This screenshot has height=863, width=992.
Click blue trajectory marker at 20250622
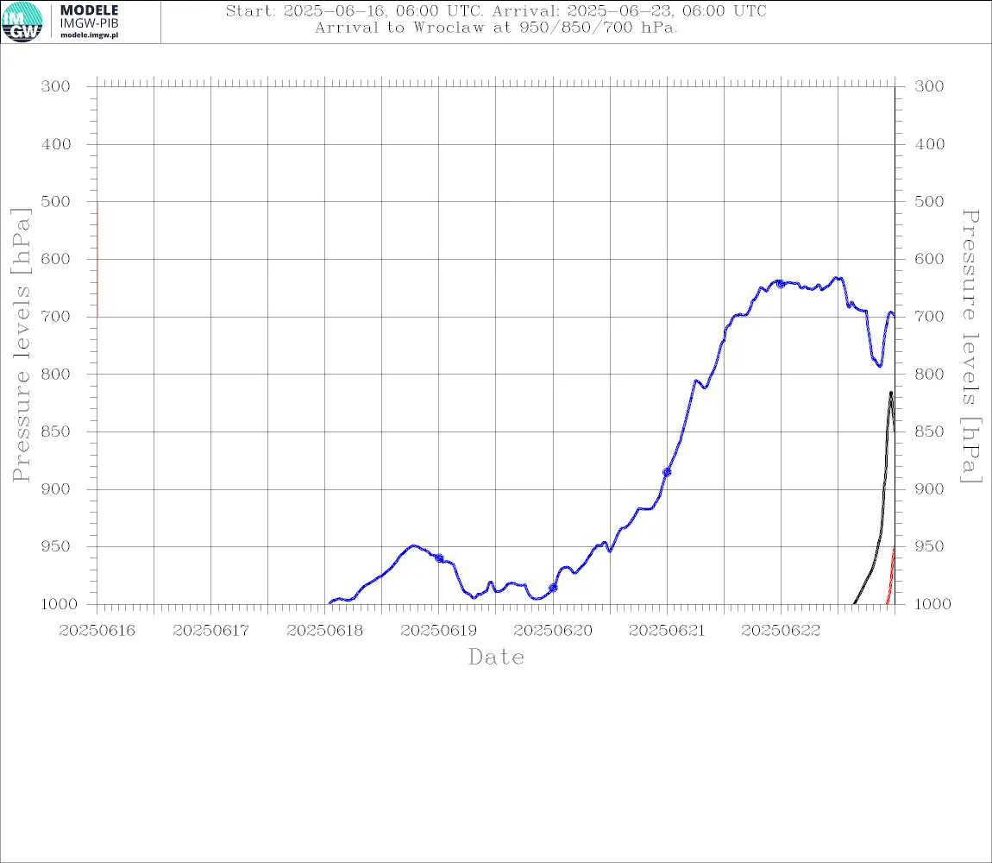[781, 284]
